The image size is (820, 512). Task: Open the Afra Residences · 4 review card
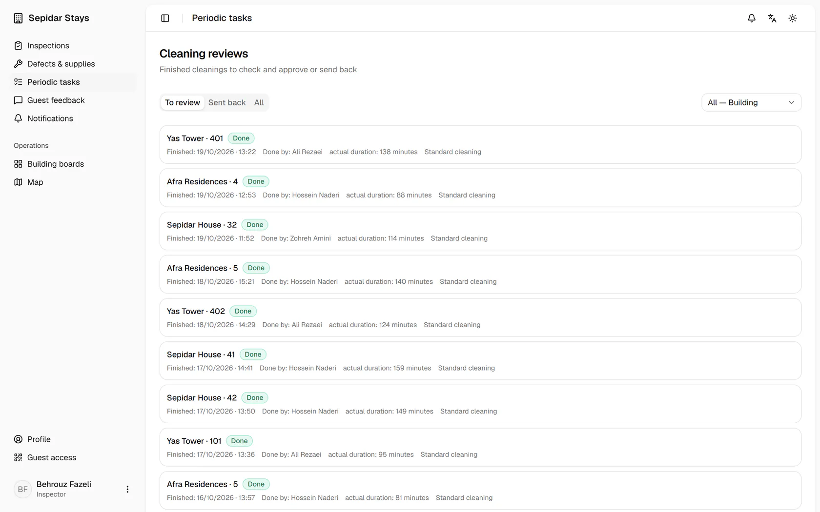click(x=480, y=188)
